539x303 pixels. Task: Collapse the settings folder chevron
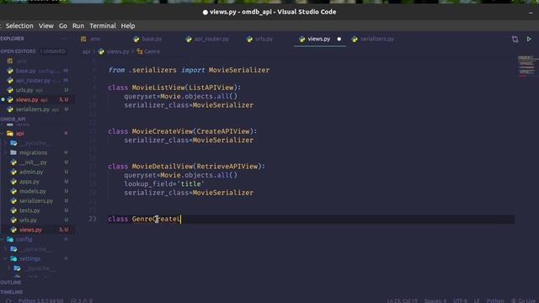(5, 258)
